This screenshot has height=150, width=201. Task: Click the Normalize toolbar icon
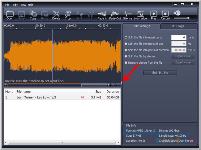[141, 15]
